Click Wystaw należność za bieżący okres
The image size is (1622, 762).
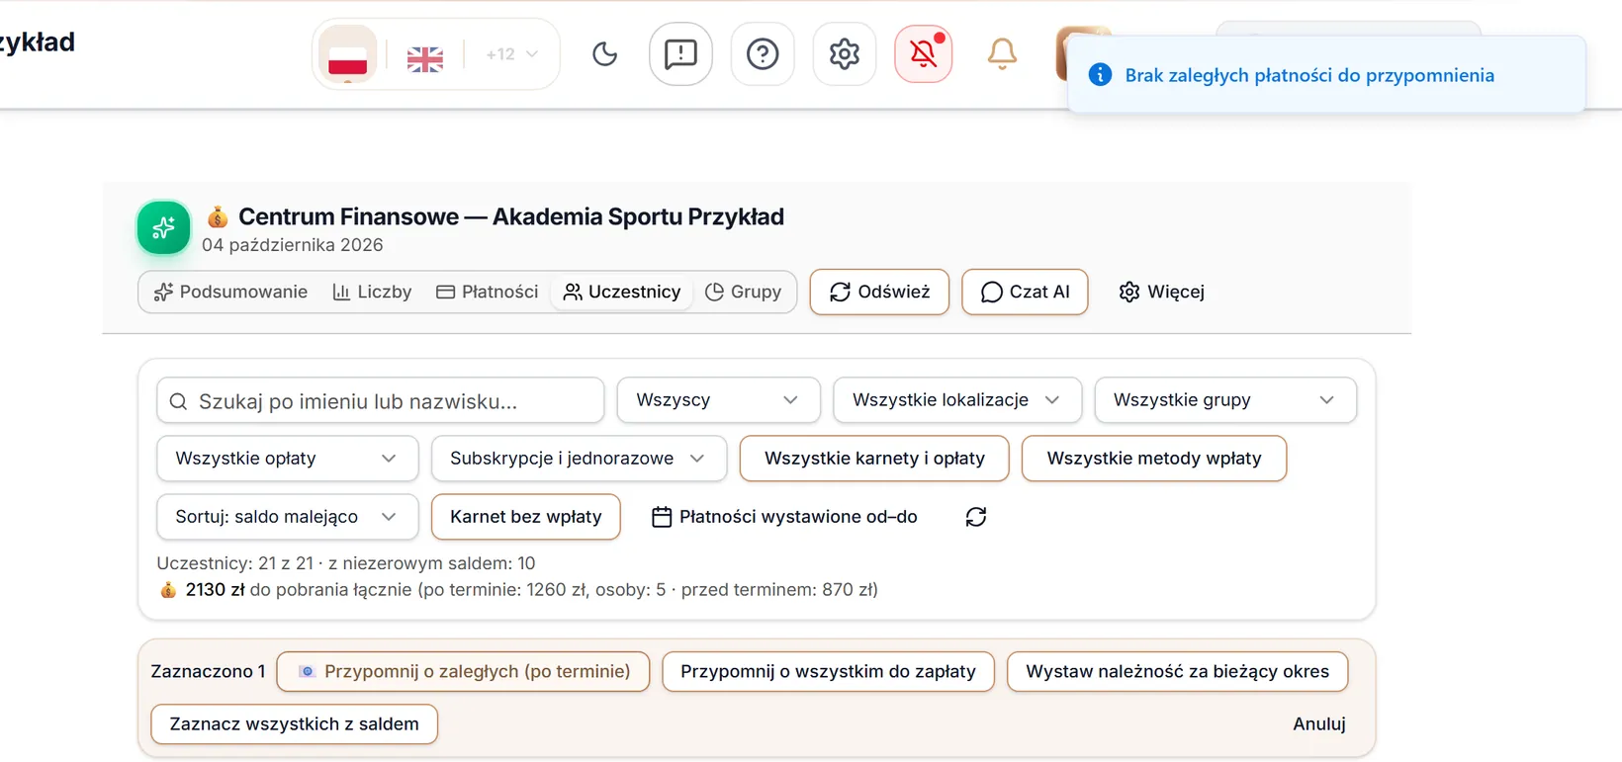pos(1177,672)
